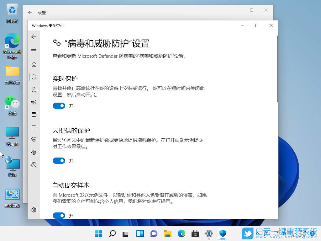Toggle off 自动提交样本 at page bottom
Image resolution: width=321 pixels, height=241 pixels.
coord(59,216)
